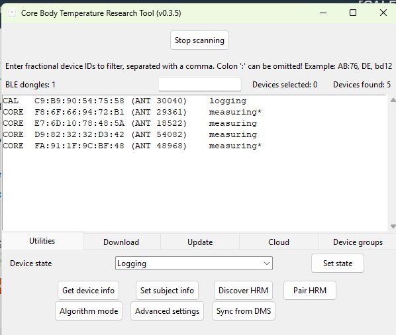Click Set subject info
This screenshot has height=335, width=396.
click(167, 291)
